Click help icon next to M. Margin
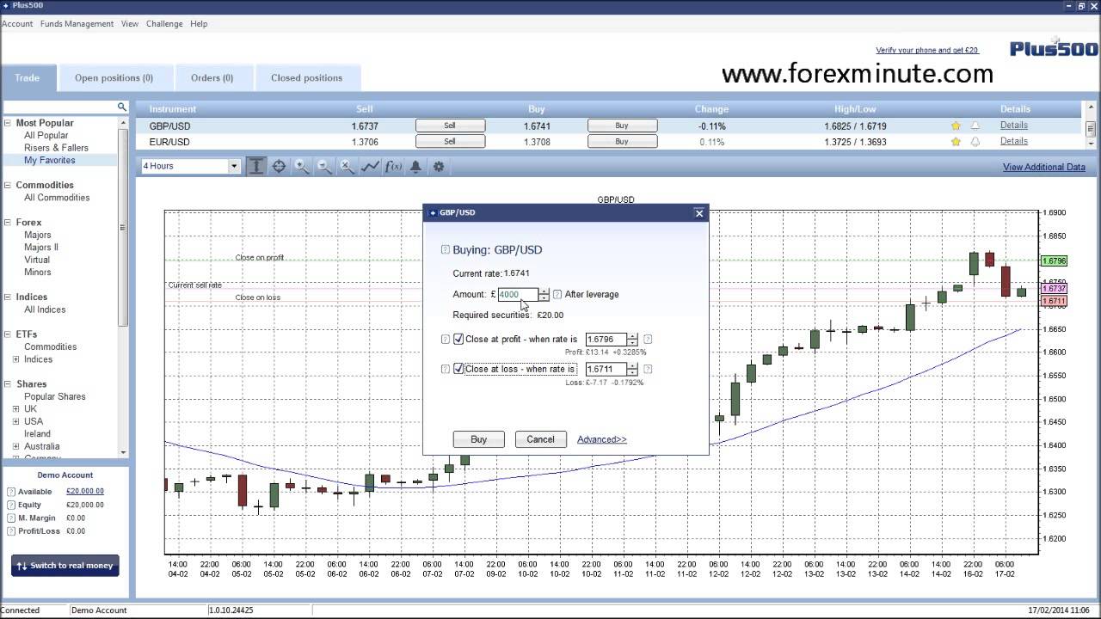Image resolution: width=1101 pixels, height=619 pixels. pos(11,518)
